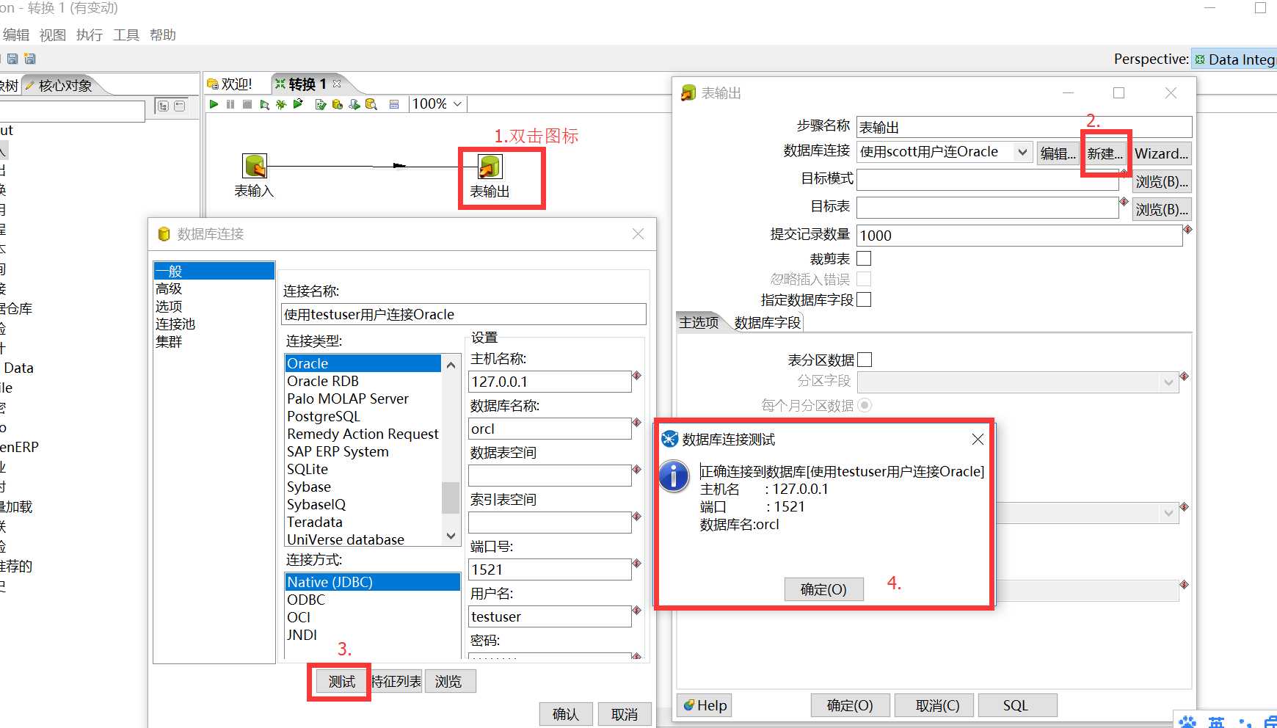Click the variable diamond beside 提交记录数量 field
The height and width of the screenshot is (728, 1277).
(x=1187, y=230)
